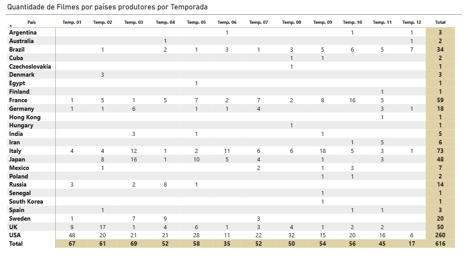Viewport: 468px width, 261px height.
Task: Click the Total row label at bottom
Action: pos(16,244)
